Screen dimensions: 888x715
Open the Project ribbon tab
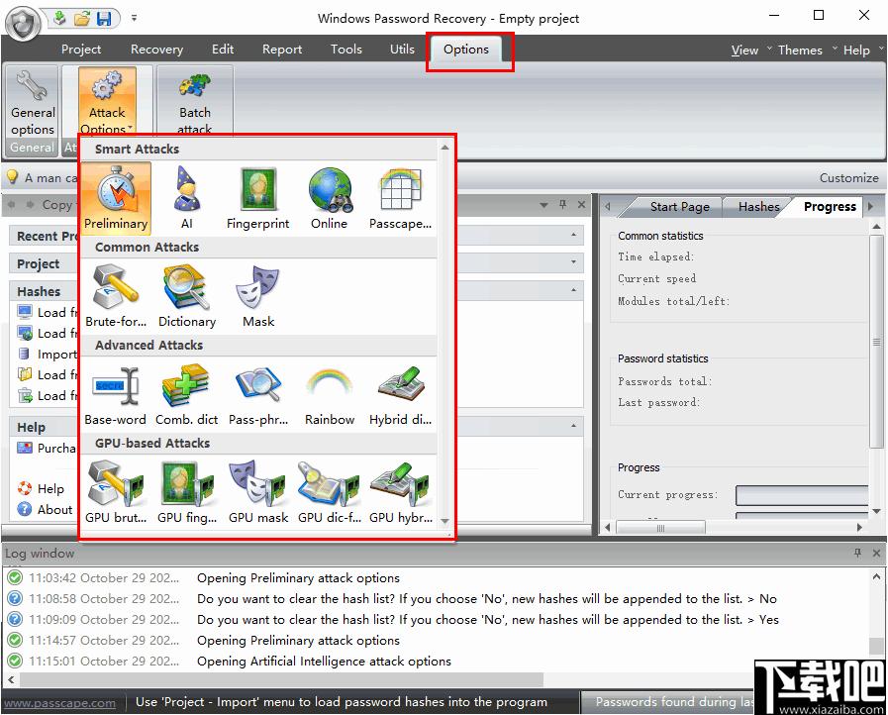tap(81, 50)
